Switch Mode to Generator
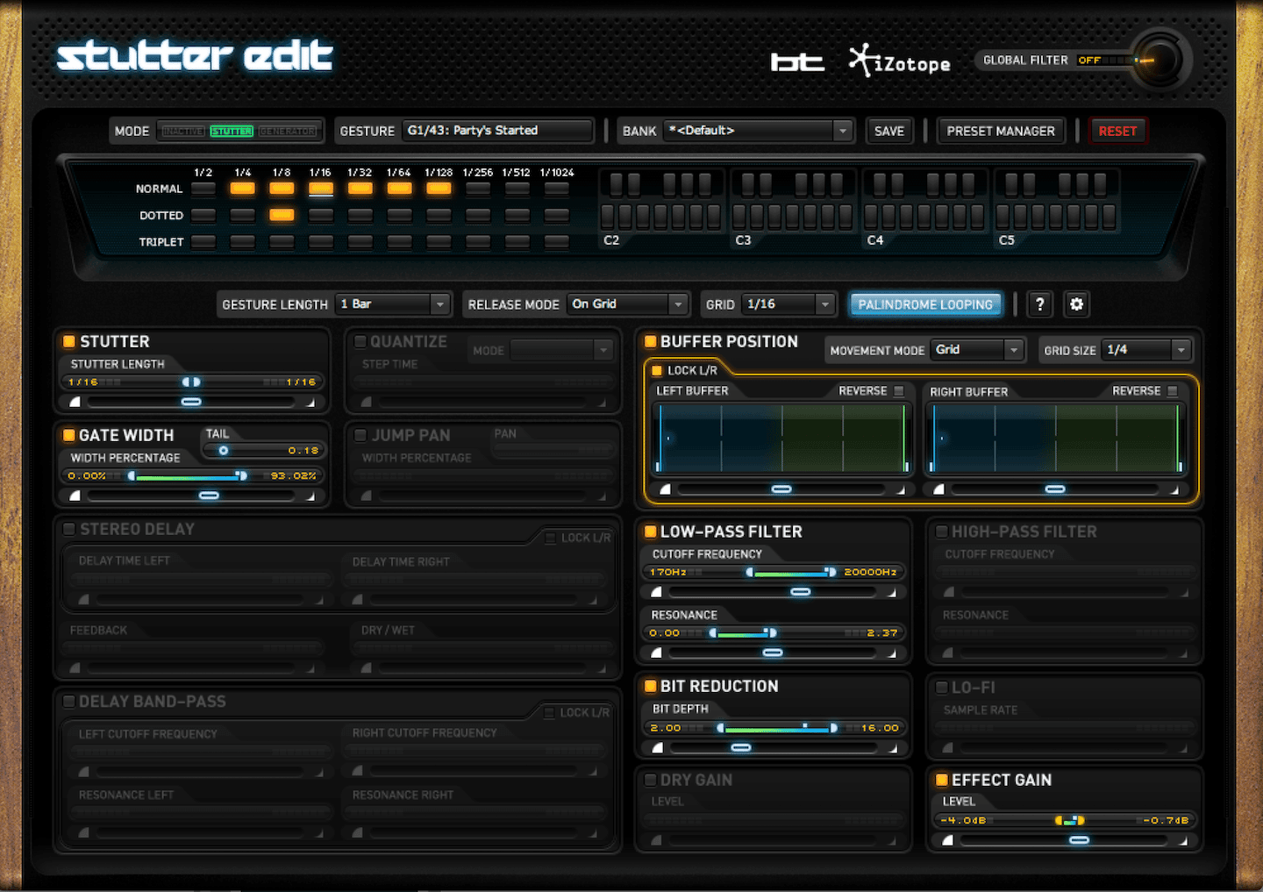Screen dimensions: 1263x892 (x=288, y=132)
